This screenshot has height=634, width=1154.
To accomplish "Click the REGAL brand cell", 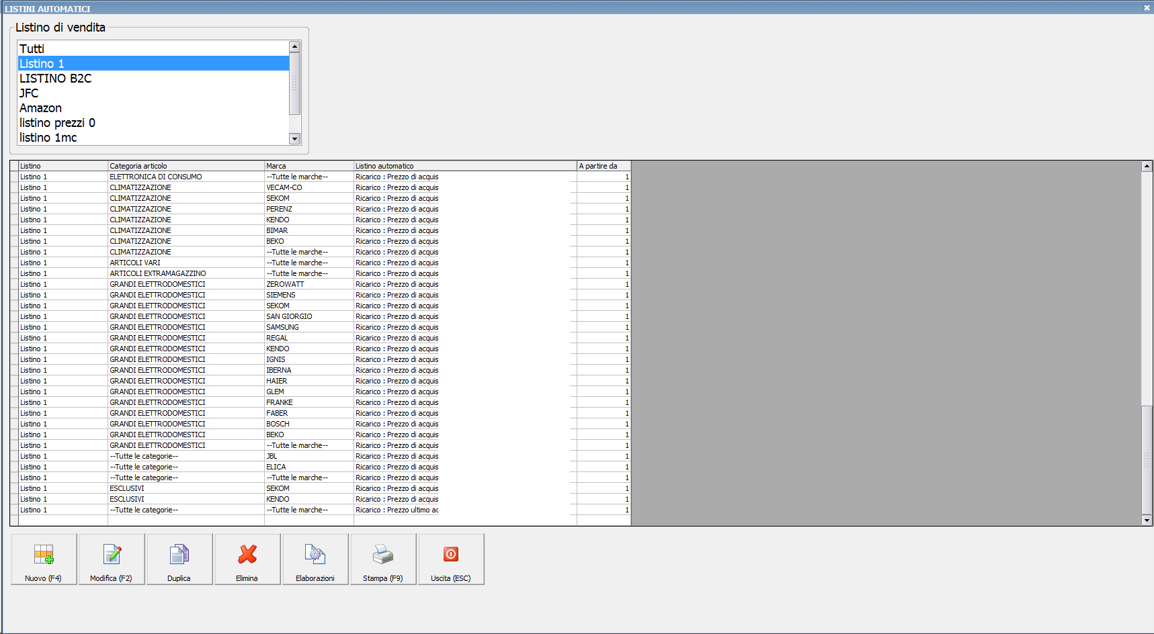I will point(309,338).
